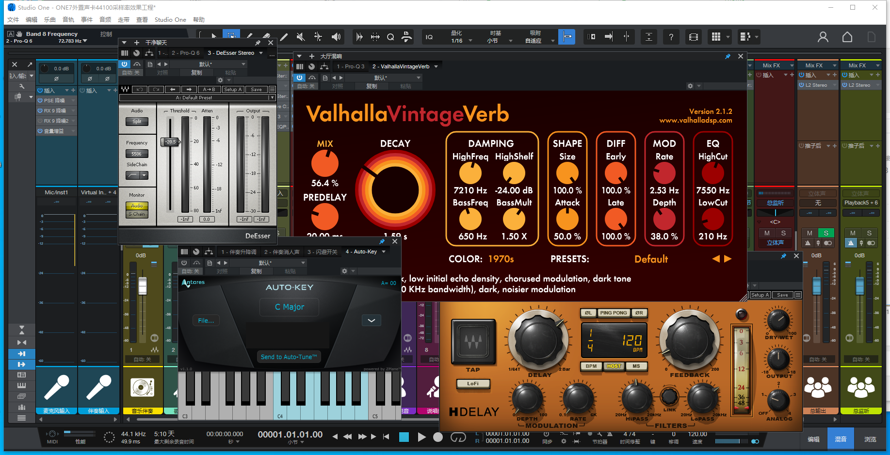Expand the DeEsser Stereo plugin selector arrow
Screen dimensions: 890x455
261,53
